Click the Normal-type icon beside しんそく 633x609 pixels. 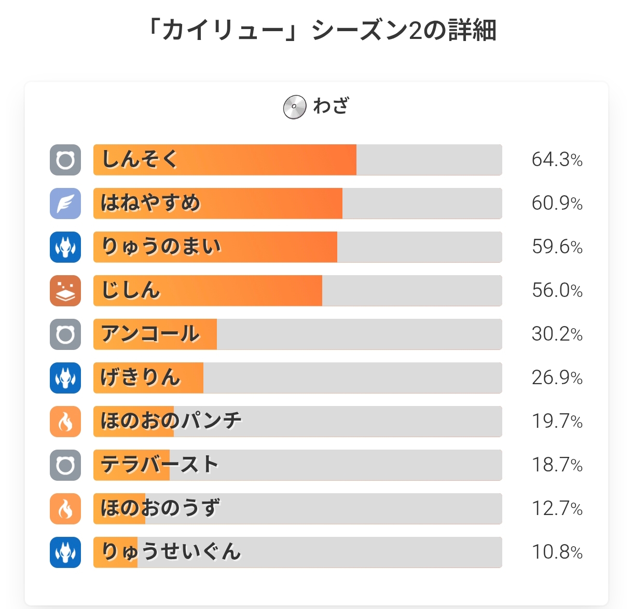point(65,160)
